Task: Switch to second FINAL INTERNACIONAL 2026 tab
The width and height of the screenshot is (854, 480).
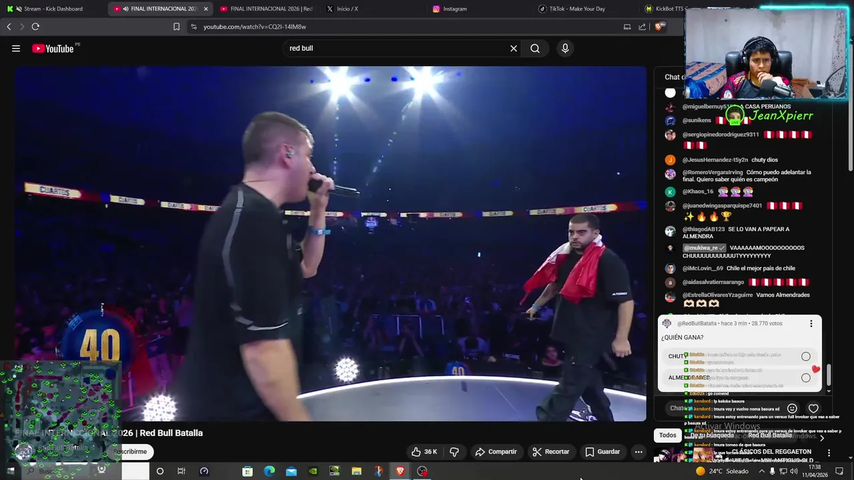Action: coord(266,9)
